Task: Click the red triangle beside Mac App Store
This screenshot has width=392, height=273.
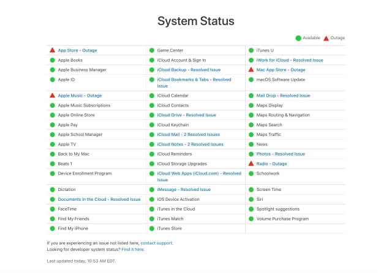Action: [251, 70]
